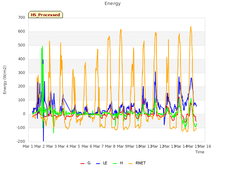Click the 700 y-axis tick label
The width and height of the screenshot is (226, 170).
(x=22, y=18)
